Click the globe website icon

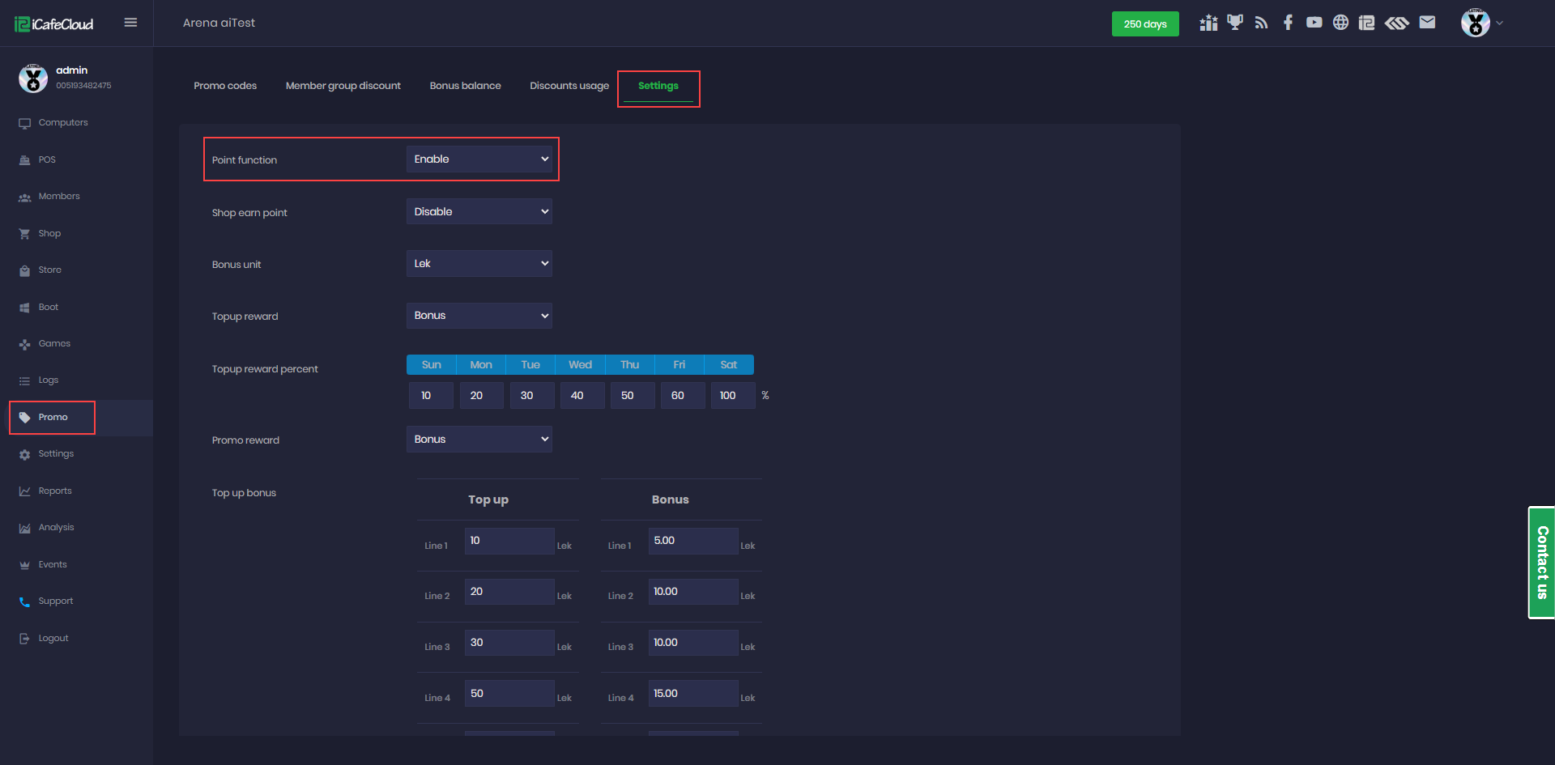[1340, 23]
